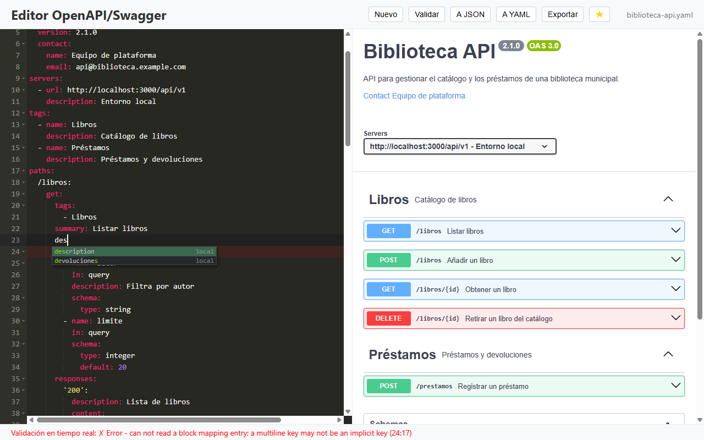This screenshot has height=440, width=704.
Task: Click the 2.1.0 version badge
Action: click(x=512, y=46)
